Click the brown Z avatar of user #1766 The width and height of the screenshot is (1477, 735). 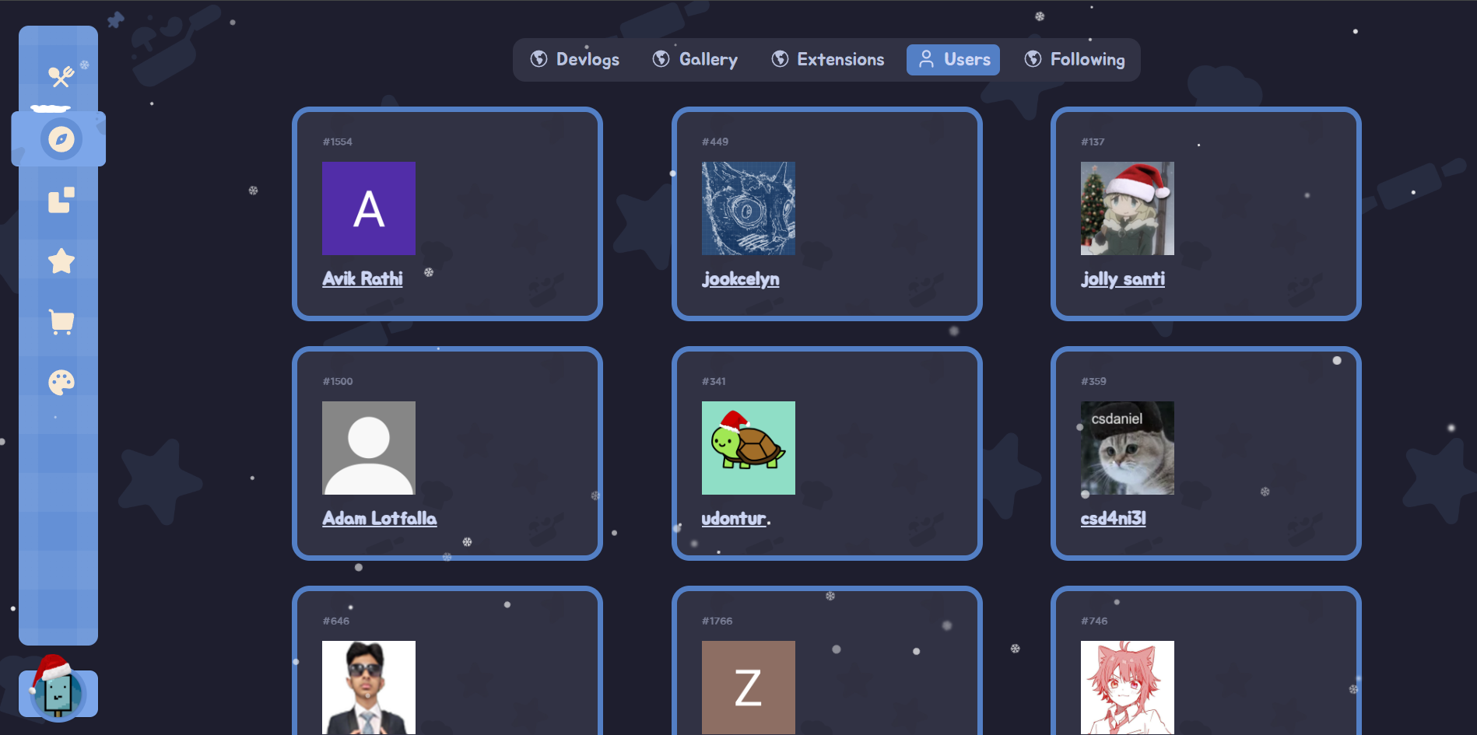click(748, 687)
